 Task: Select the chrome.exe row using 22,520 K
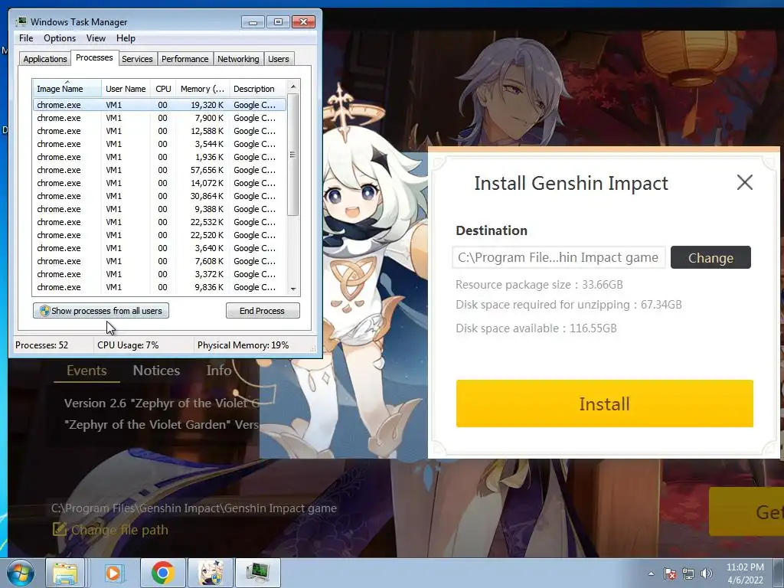[x=159, y=235]
